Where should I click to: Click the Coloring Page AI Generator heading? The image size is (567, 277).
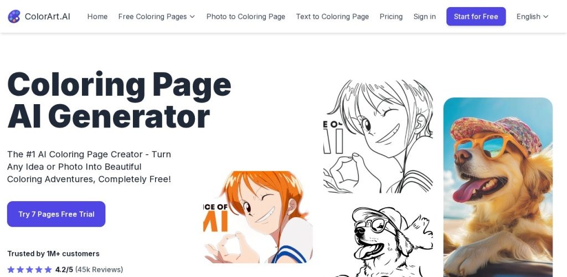[x=119, y=100]
